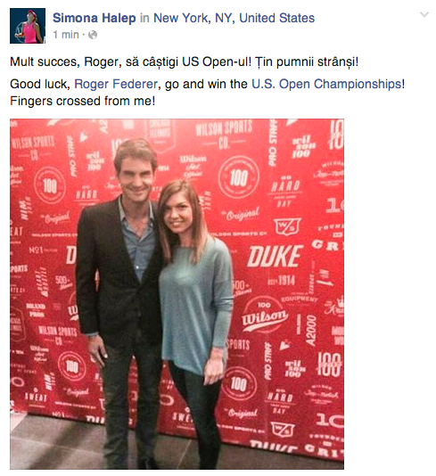Image resolution: width=436 pixels, height=476 pixels.
Task: Click the "Fingers crossed from me!" text
Action: (83, 101)
